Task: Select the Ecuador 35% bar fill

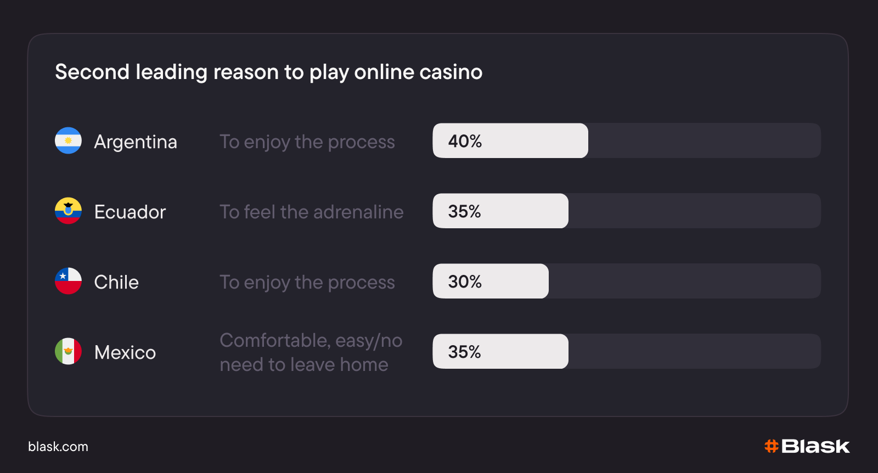Action: [500, 211]
